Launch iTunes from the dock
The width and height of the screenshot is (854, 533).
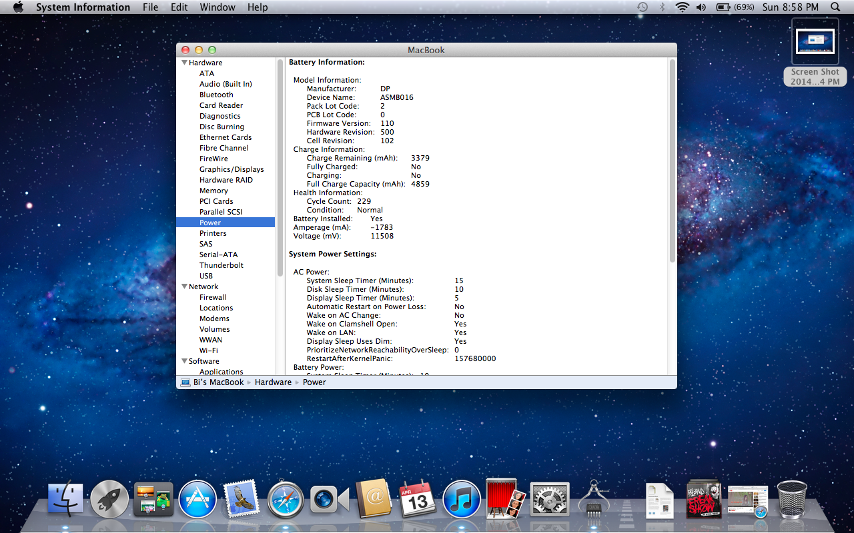coord(462,500)
